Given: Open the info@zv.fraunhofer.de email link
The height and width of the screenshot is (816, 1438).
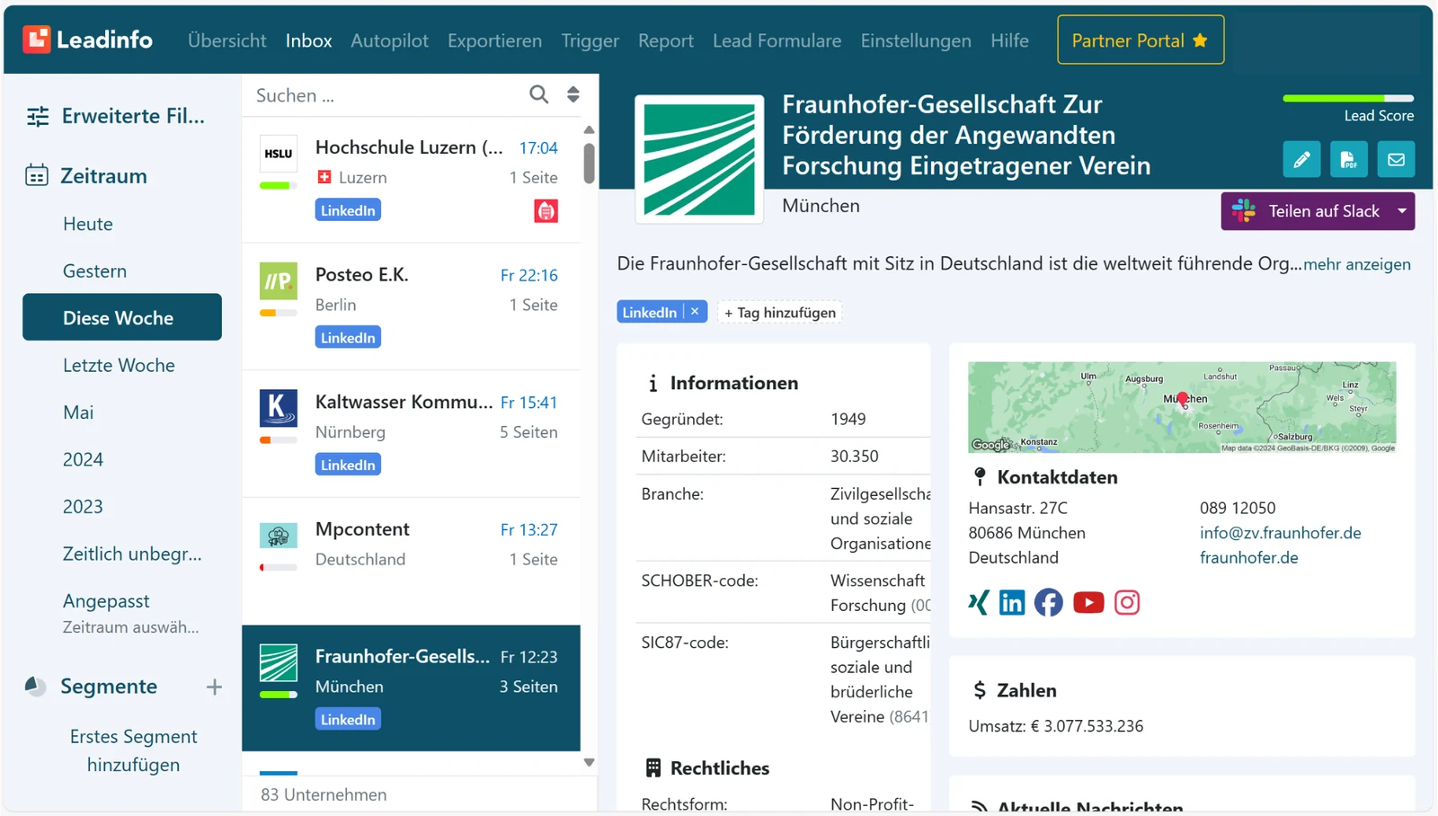Looking at the screenshot, I should tap(1280, 533).
